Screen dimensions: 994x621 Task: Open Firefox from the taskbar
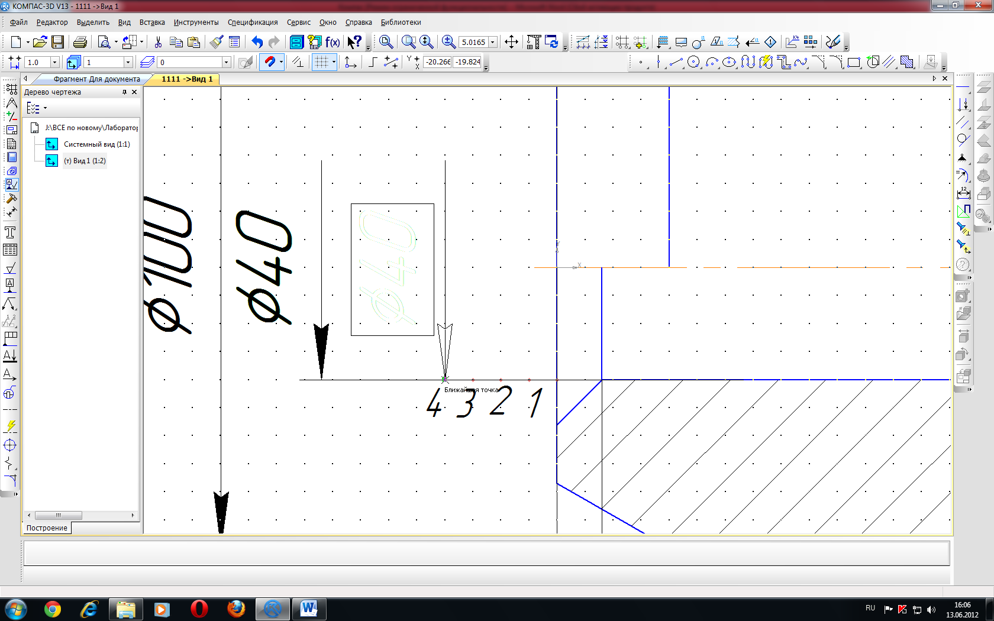coord(236,609)
